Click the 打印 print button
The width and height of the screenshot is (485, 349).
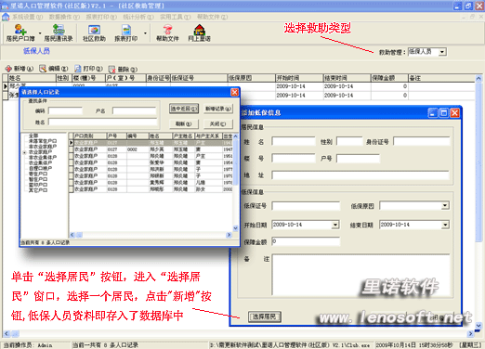tap(88, 69)
